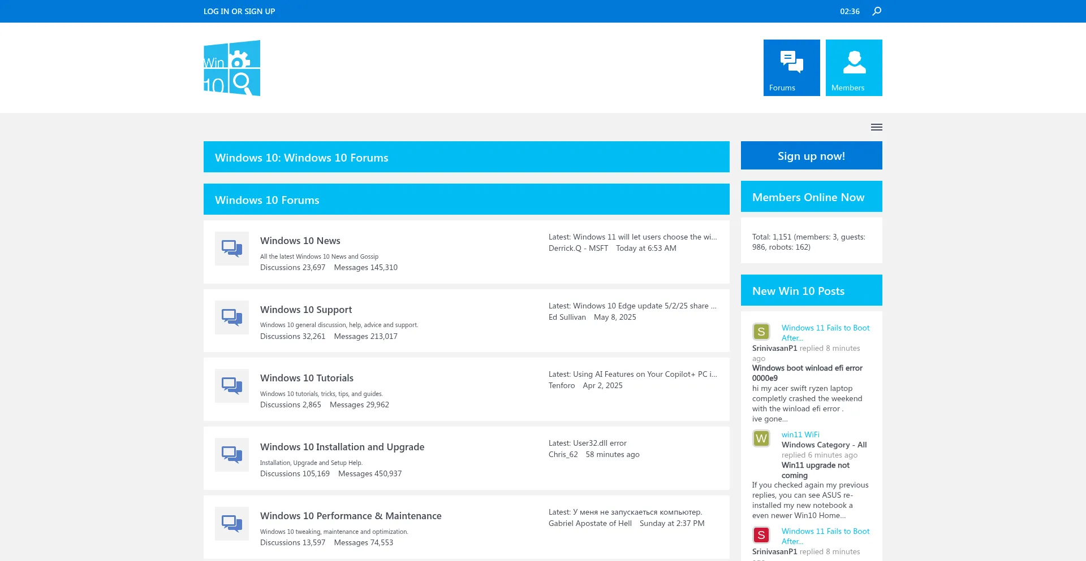Image resolution: width=1086 pixels, height=561 pixels.
Task: Open the search icon in the top bar
Action: coord(876,10)
